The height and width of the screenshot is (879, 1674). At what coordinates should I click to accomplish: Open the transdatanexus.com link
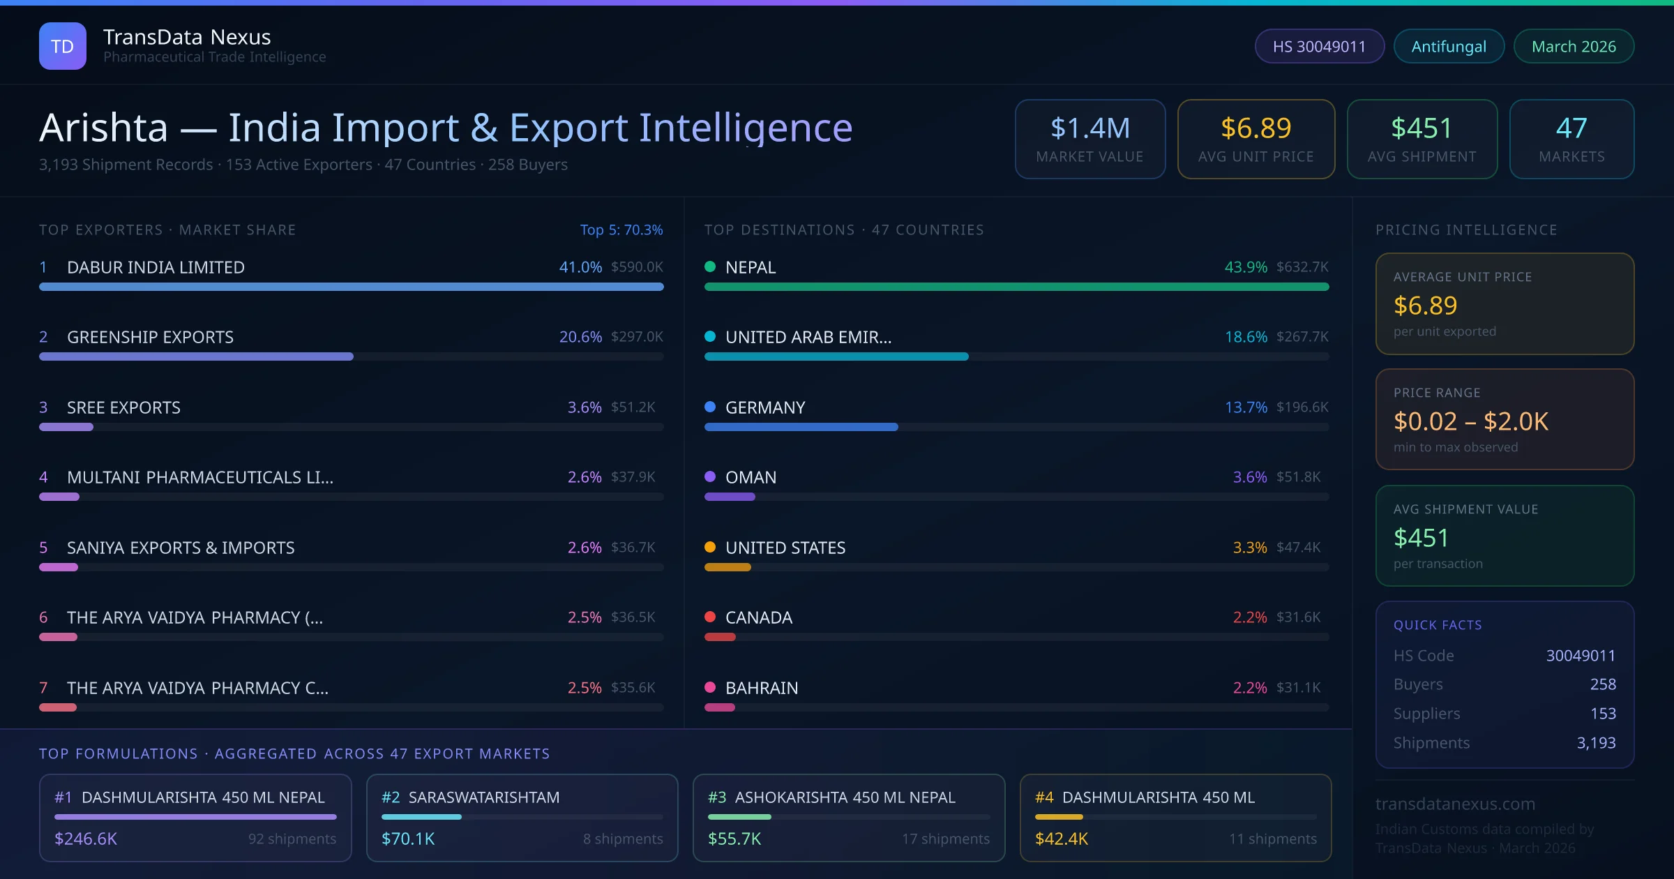(1455, 804)
